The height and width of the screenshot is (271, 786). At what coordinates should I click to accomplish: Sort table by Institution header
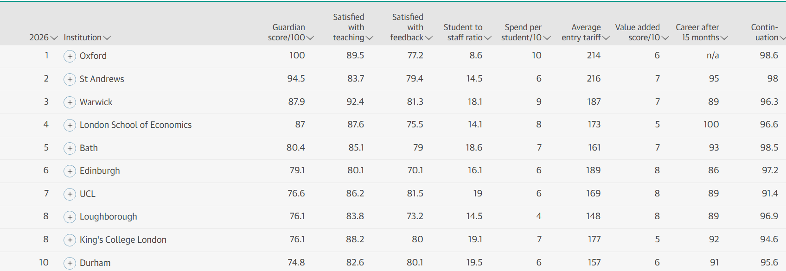tap(87, 38)
